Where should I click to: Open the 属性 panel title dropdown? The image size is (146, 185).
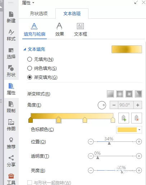pos(28,3)
